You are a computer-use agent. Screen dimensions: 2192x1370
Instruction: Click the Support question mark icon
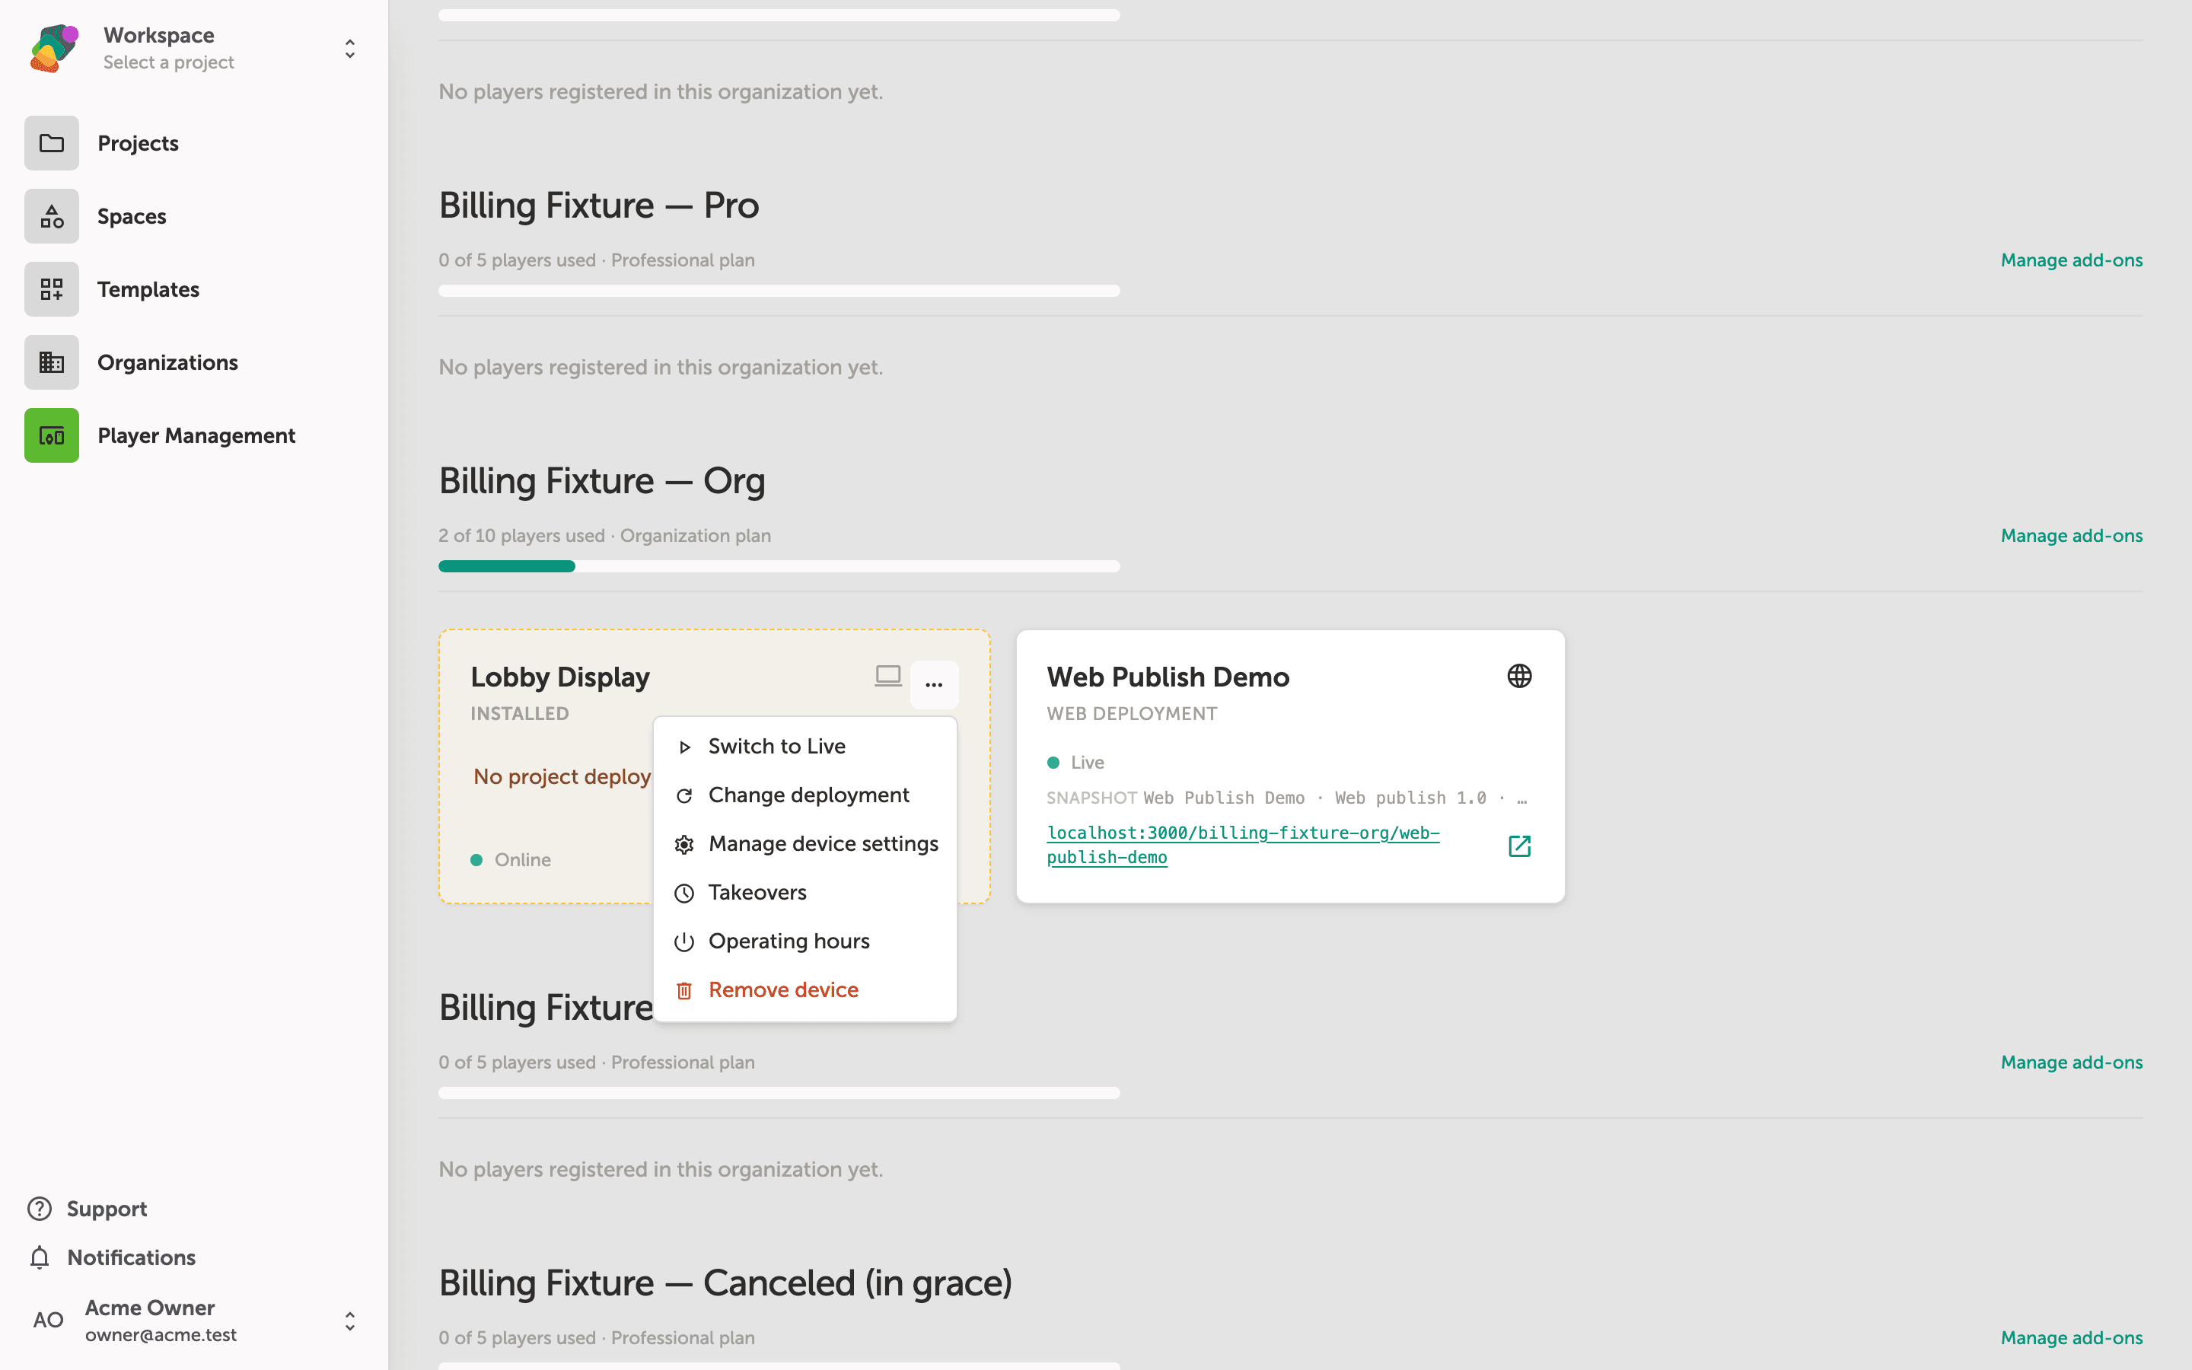pos(39,1209)
